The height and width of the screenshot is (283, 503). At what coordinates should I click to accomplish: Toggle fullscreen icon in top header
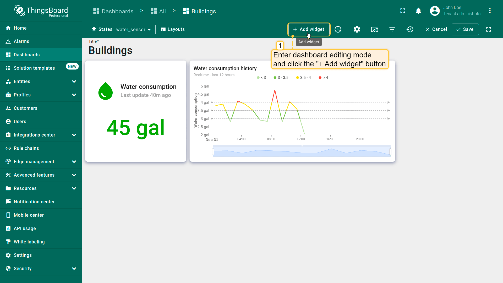(x=403, y=11)
